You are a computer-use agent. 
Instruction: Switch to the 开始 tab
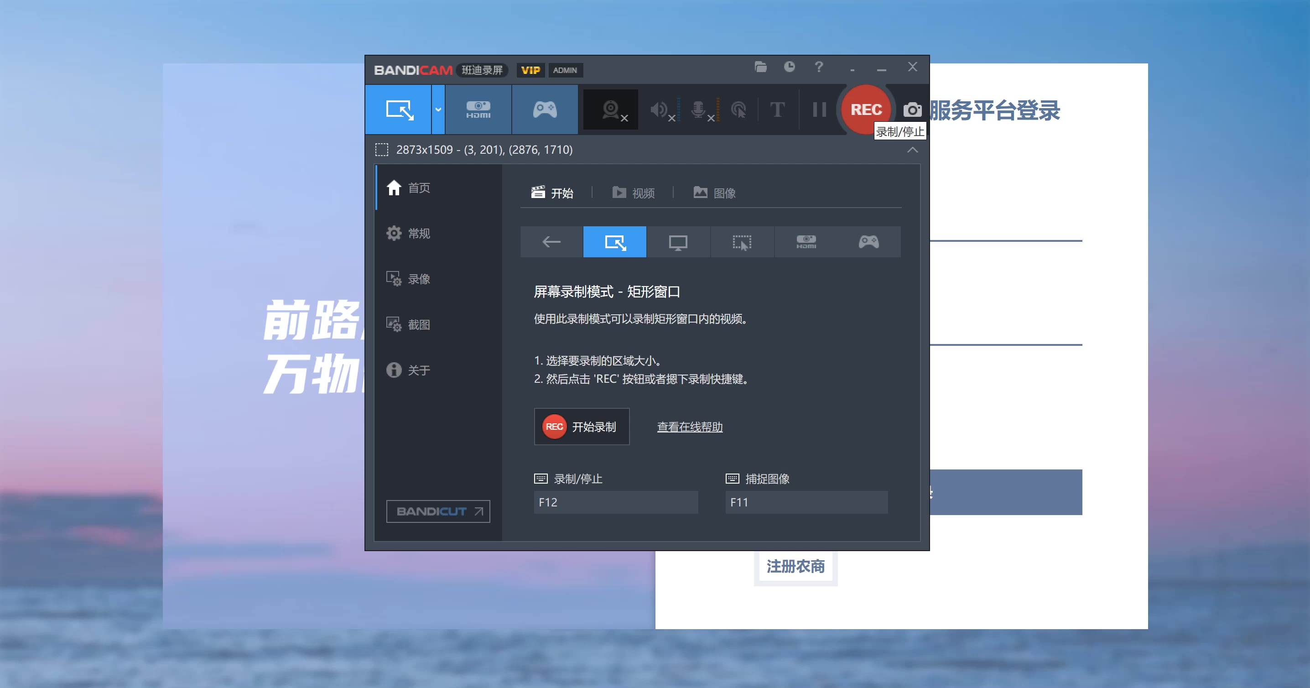tap(552, 193)
